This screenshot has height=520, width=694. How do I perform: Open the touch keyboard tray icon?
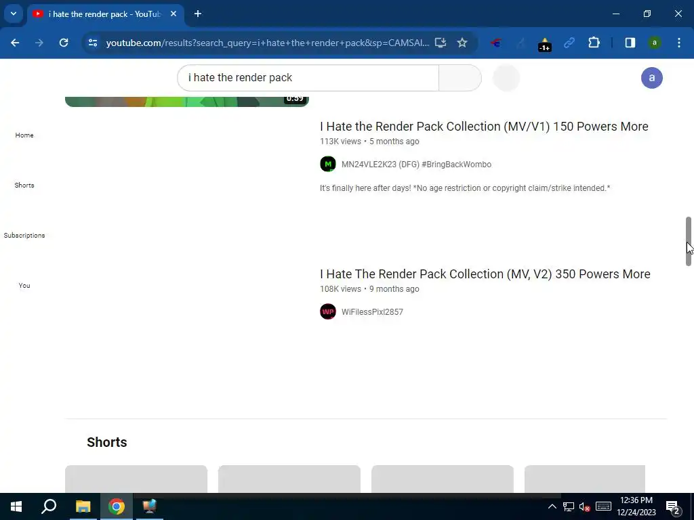pos(603,506)
